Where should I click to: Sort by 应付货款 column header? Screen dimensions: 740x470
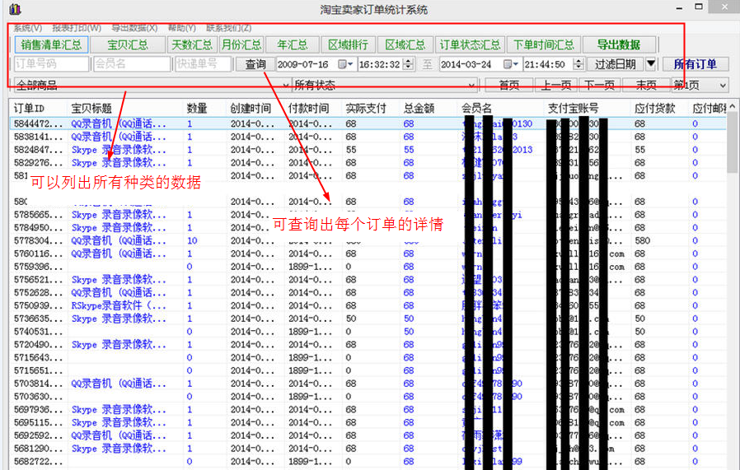click(659, 108)
